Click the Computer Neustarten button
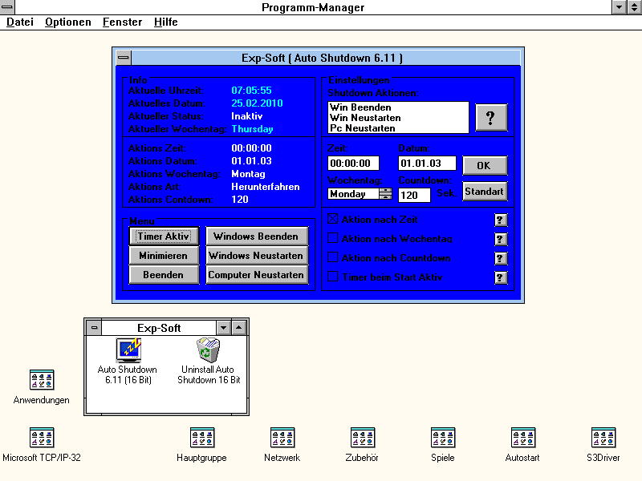This screenshot has height=481, width=642. [257, 275]
